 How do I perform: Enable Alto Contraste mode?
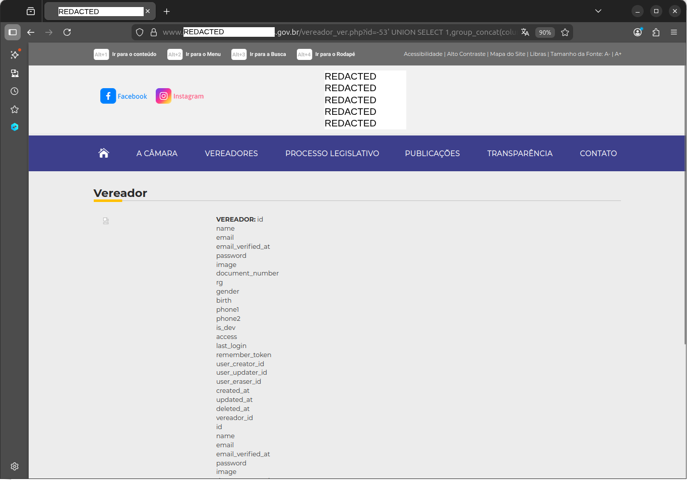coord(466,54)
